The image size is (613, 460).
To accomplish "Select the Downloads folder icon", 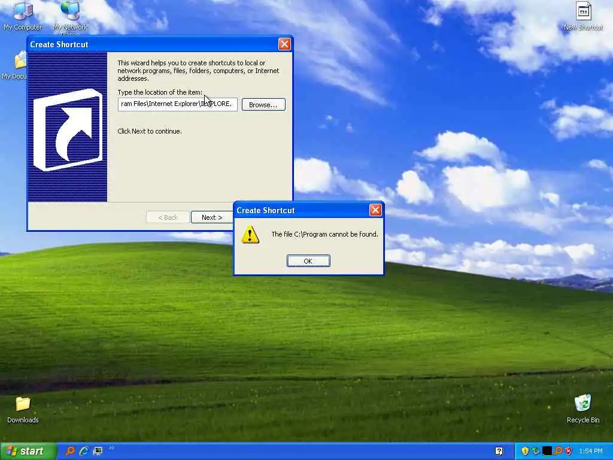I will 23,410.
